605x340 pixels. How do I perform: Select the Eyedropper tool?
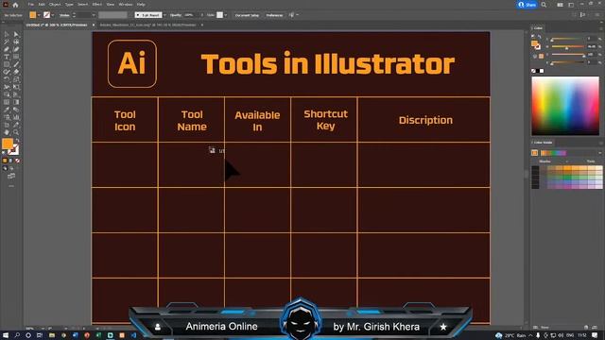pos(7,110)
